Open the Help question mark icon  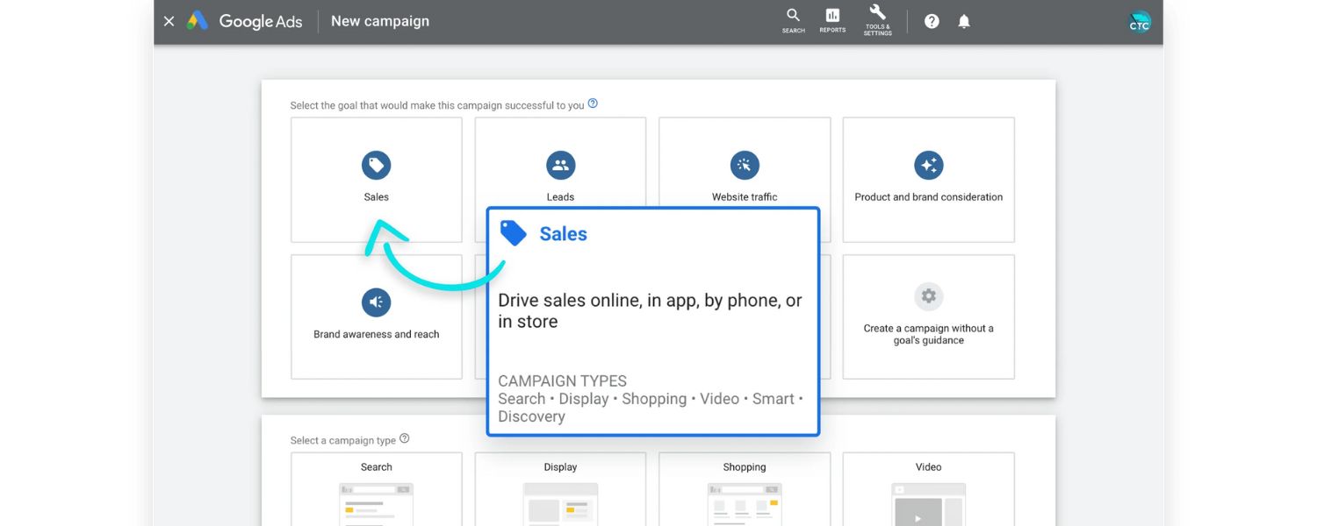click(x=932, y=20)
